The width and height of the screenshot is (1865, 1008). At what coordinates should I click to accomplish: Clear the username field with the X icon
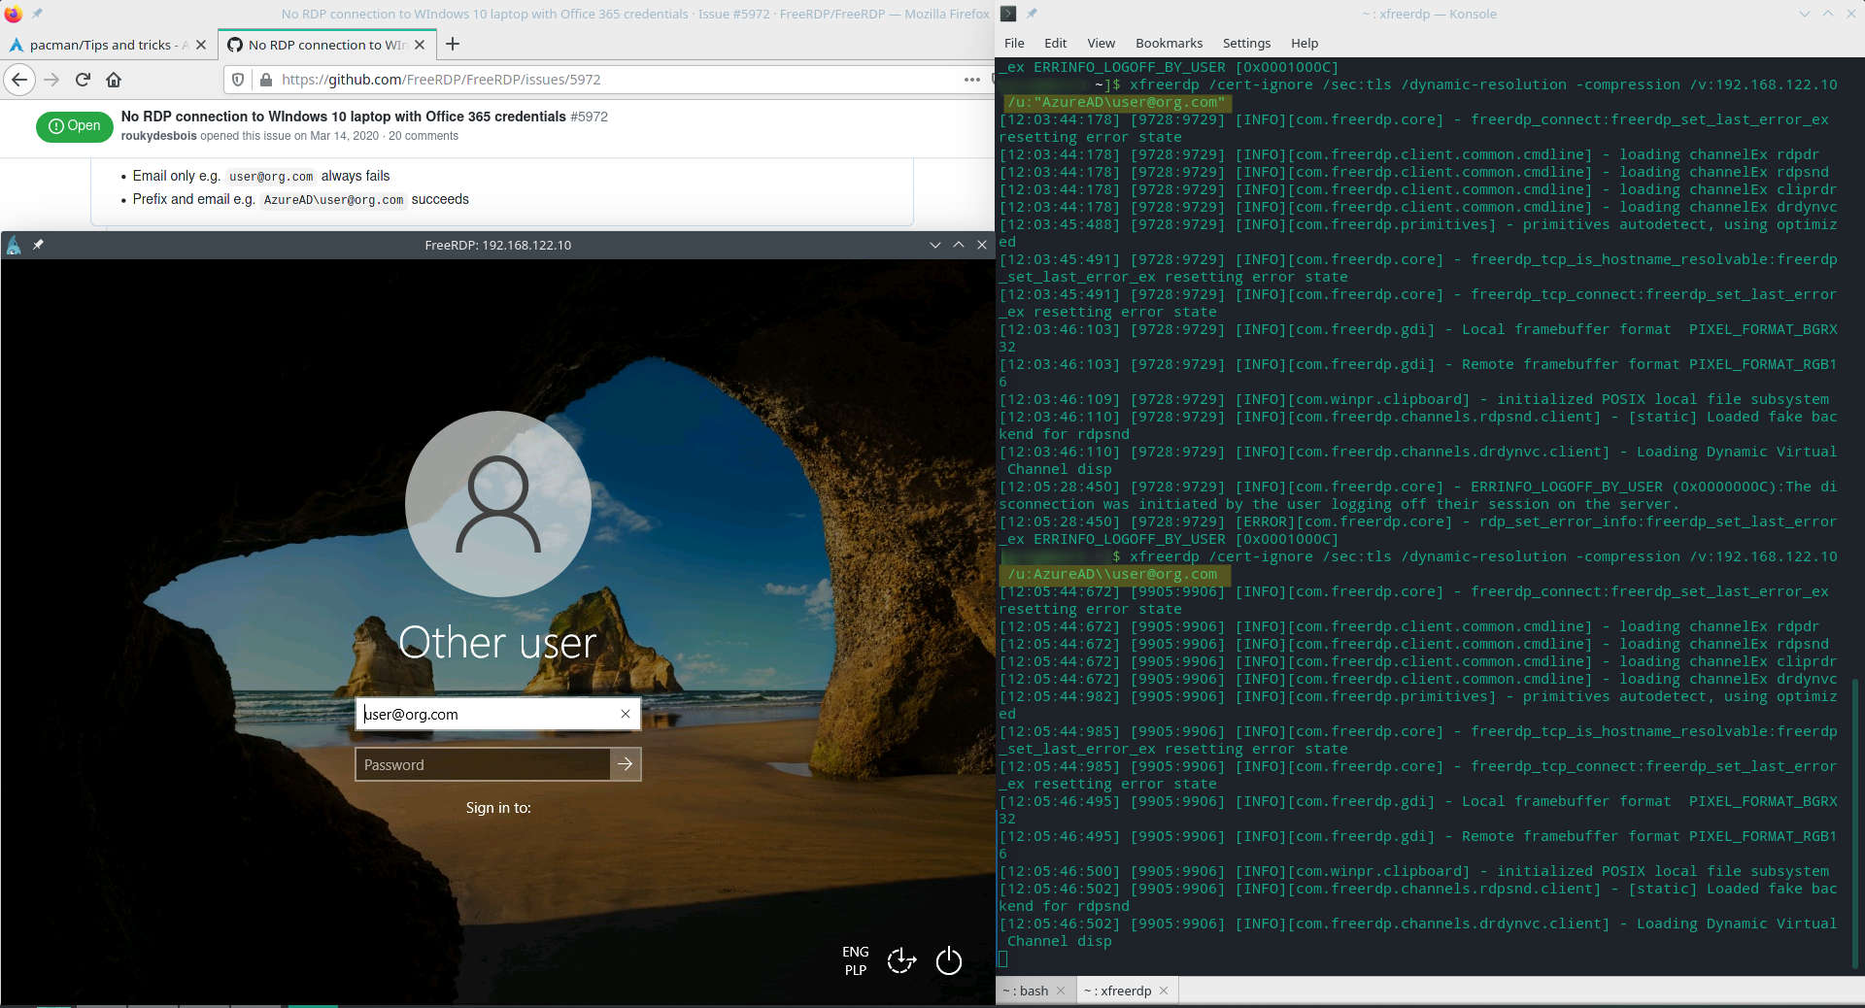(625, 715)
